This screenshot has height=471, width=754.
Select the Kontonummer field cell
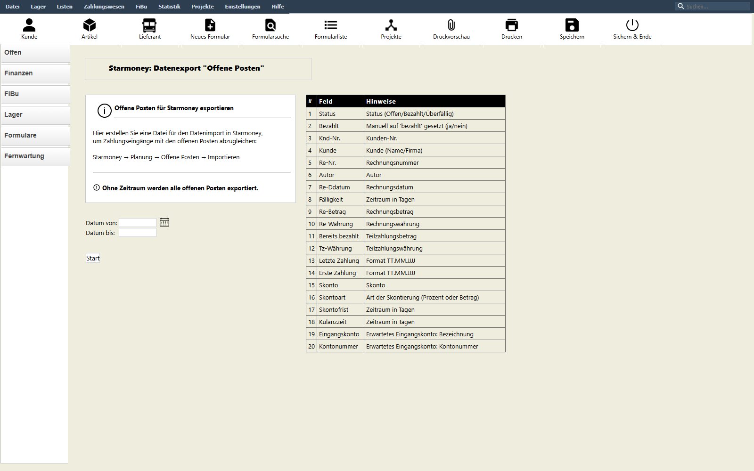(340, 346)
